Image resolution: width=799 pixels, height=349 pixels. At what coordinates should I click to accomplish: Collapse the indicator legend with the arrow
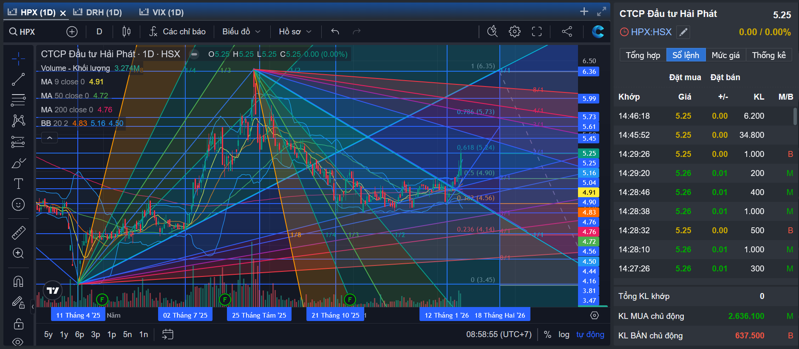pos(49,138)
